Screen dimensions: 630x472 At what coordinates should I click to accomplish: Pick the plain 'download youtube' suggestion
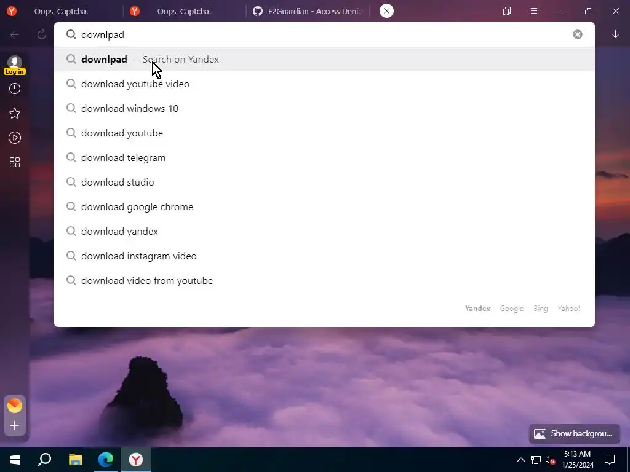[324, 133]
